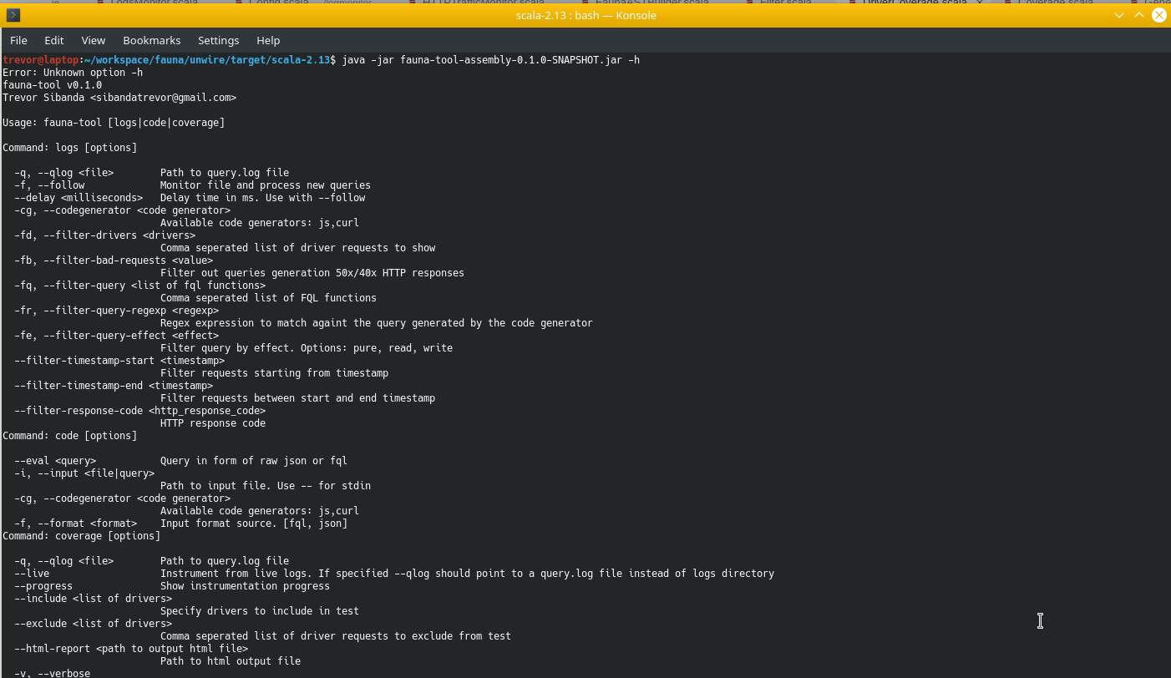Click 'Usage: fauna-tool [logs|code|coverage]' line

pyautogui.click(x=114, y=123)
